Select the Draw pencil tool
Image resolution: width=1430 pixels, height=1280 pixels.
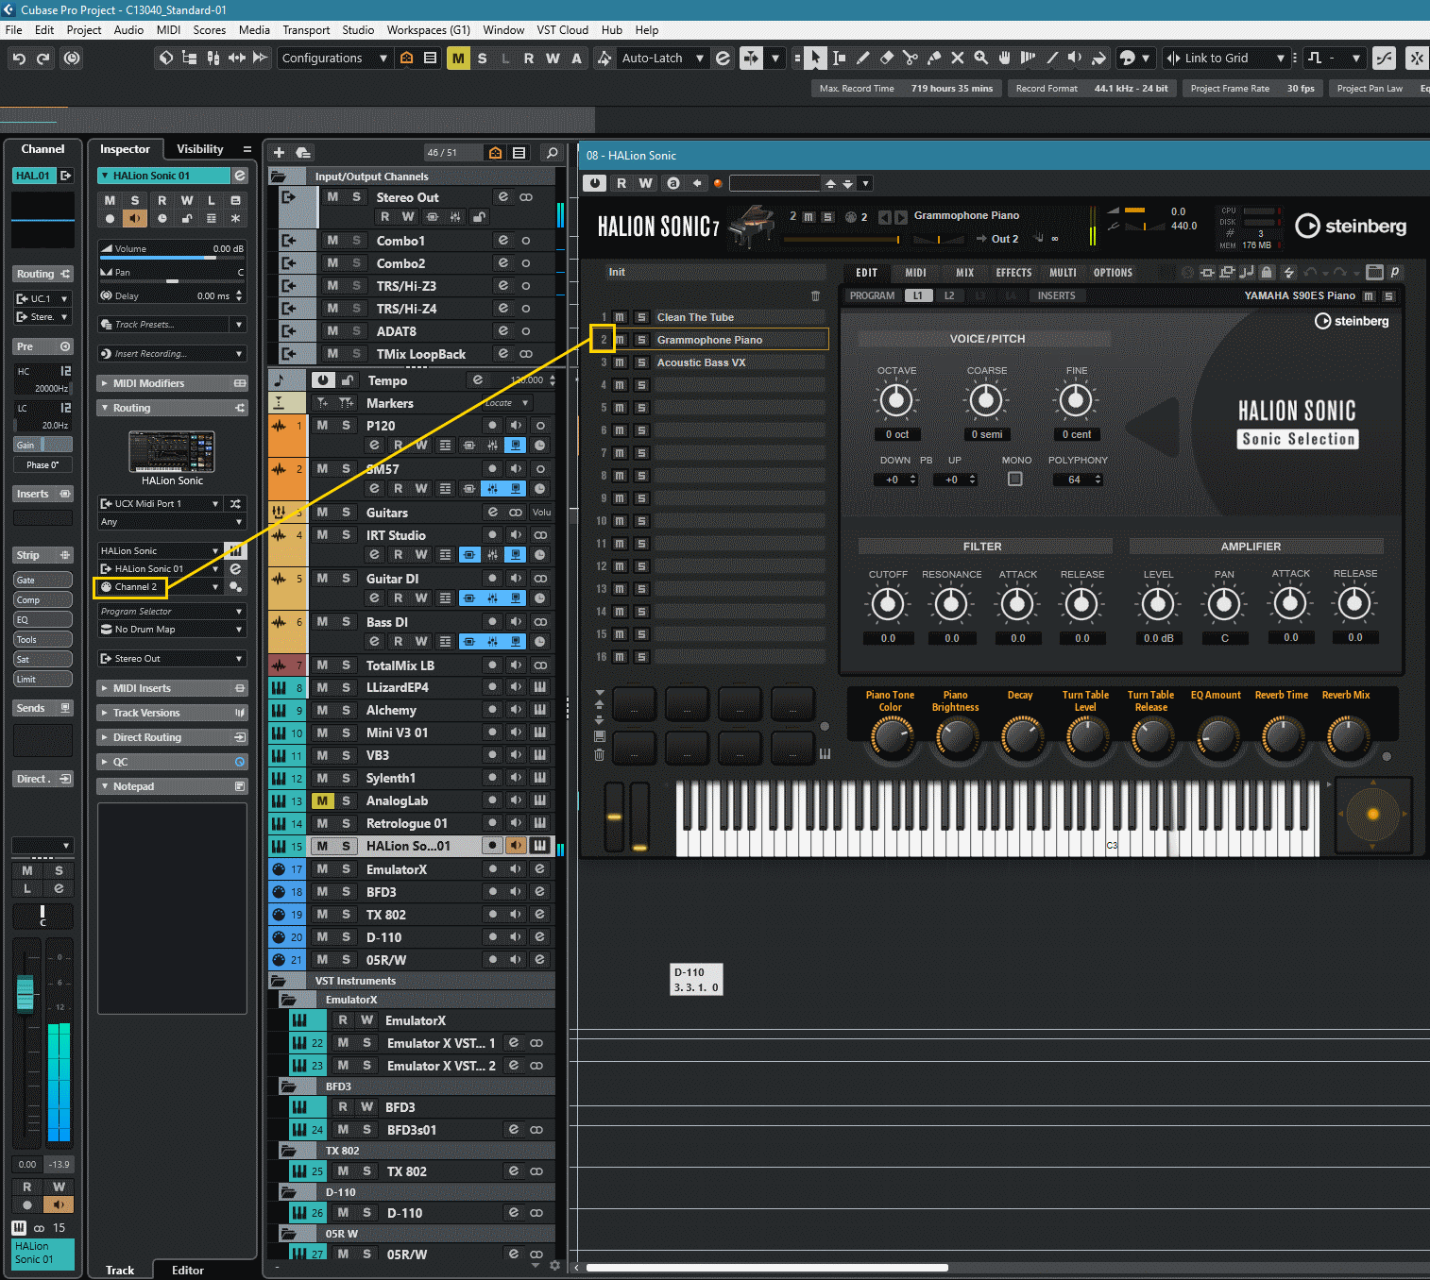(x=862, y=59)
